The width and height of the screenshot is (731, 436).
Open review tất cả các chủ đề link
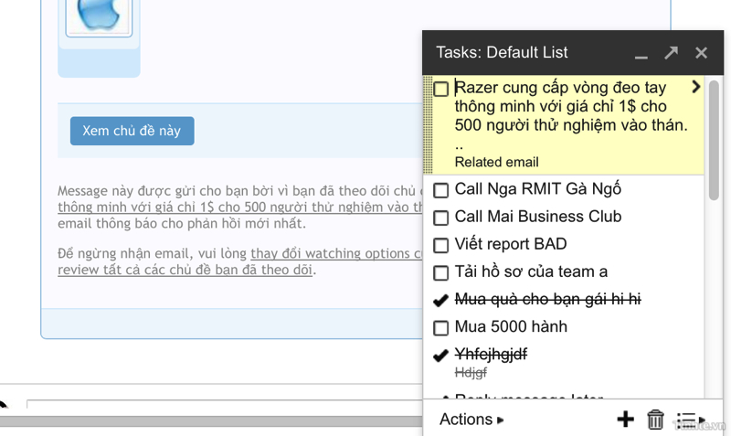click(x=185, y=270)
